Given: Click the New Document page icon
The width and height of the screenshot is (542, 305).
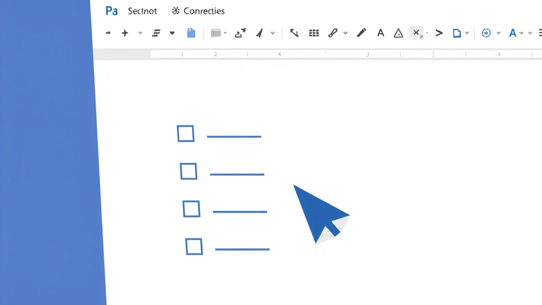Looking at the screenshot, I should (x=457, y=32).
